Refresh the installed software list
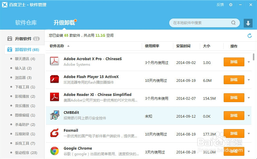The width and height of the screenshot is (257, 159). [x=249, y=35]
